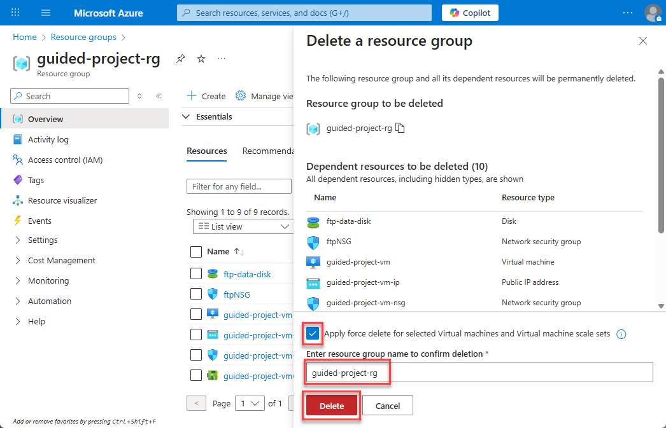The width and height of the screenshot is (666, 428).
Task: Toggle expand/collapse all menu groups
Action: coord(139,96)
